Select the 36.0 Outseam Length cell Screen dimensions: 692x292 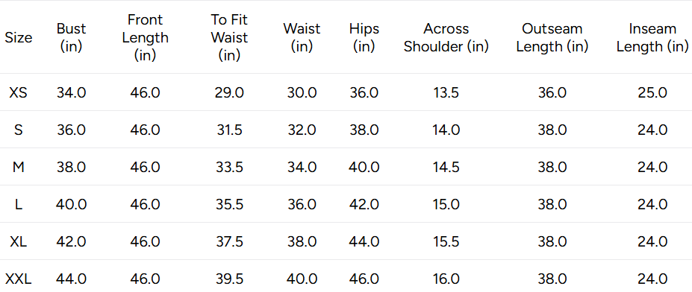click(552, 92)
